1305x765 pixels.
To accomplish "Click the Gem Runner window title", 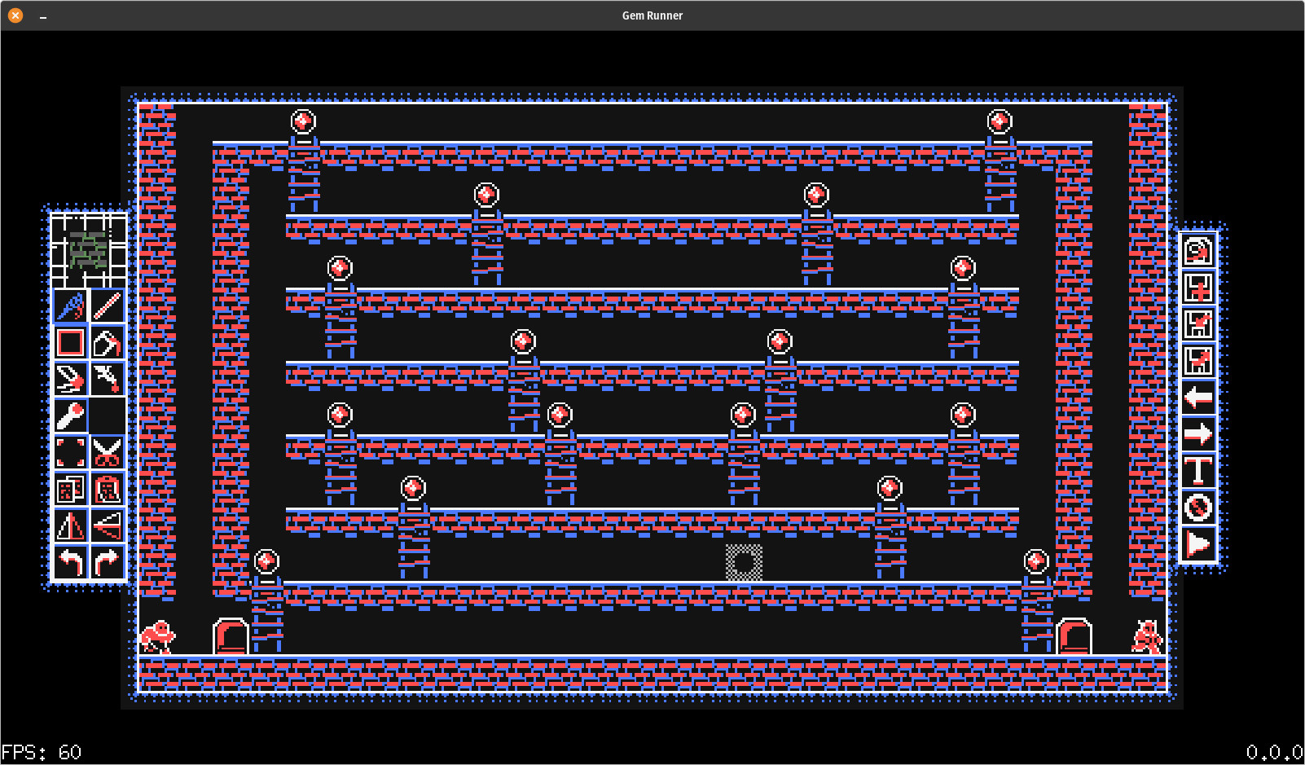I will pyautogui.click(x=652, y=15).
